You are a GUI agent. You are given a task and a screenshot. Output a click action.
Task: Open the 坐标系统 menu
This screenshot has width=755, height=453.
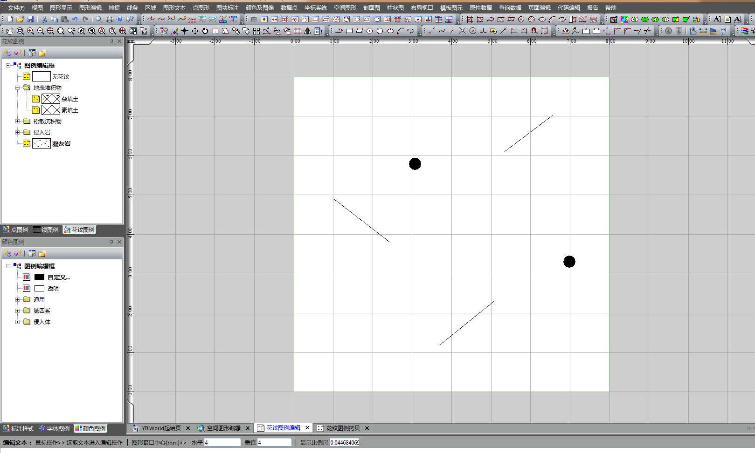point(316,8)
